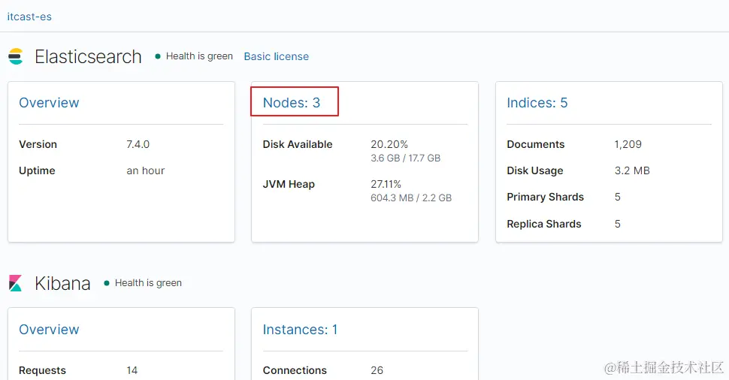Screen dimensions: 729x380
Task: Click the Requests label
Action: [x=42, y=370]
